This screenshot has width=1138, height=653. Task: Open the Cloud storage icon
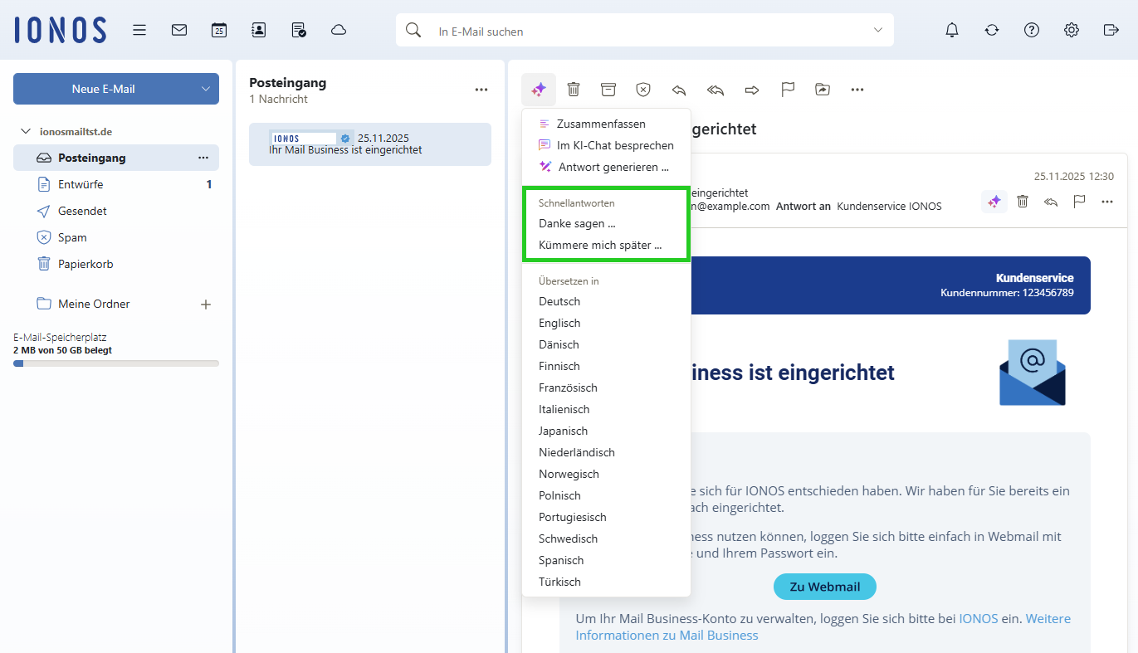[x=338, y=30]
